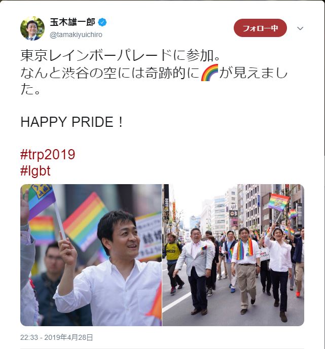This screenshot has width=325, height=349.
Task: Click the raised rainbow flag in right photo
Action: [x=278, y=202]
